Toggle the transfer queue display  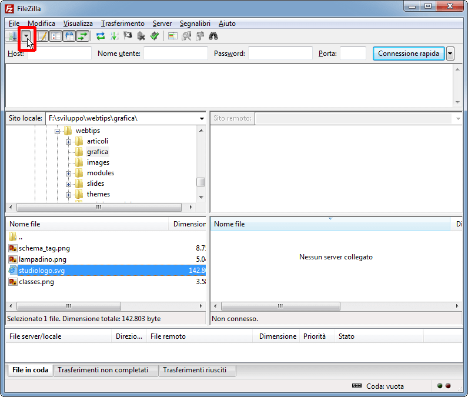pyautogui.click(x=83, y=36)
